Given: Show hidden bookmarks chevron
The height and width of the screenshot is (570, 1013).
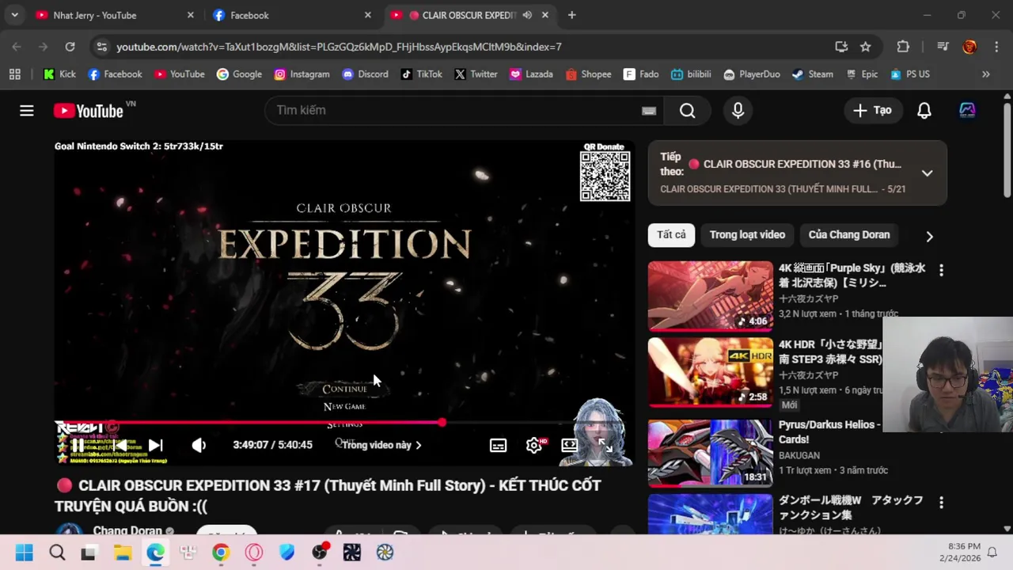Looking at the screenshot, I should click(x=985, y=74).
